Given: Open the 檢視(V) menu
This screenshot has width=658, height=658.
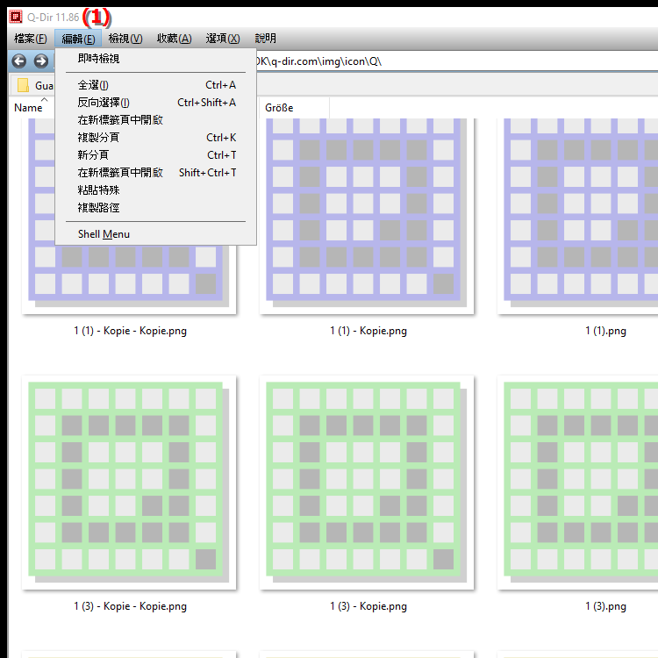Looking at the screenshot, I should (x=125, y=39).
